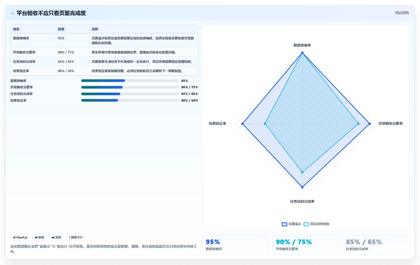420x265 pixels.
Task: Click the 任务按时完成率 table row label
Action: [x=24, y=62]
